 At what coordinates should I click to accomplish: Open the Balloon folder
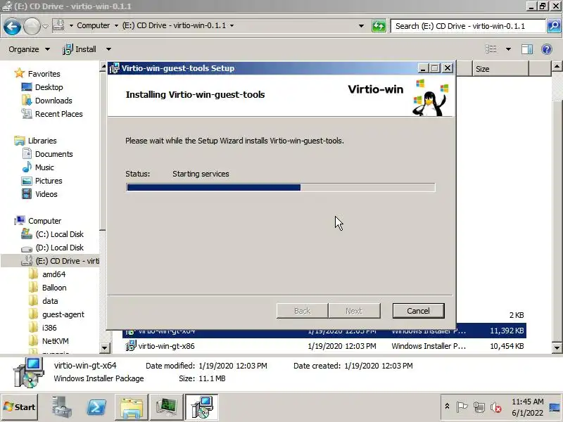54,288
